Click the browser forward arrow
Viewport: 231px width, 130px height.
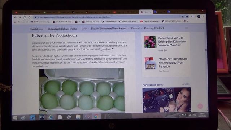click(20, 17)
